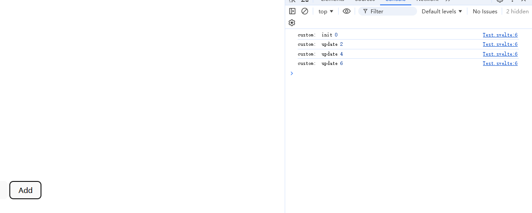
Task: Click the No Issues indicator
Action: click(x=485, y=11)
